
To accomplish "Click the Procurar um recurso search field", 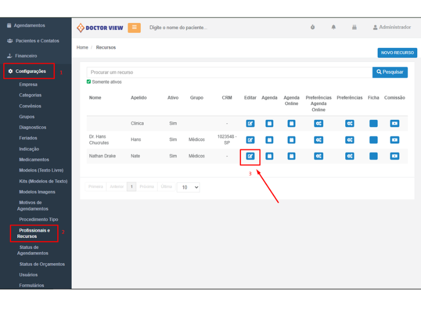I will (x=229, y=72).
